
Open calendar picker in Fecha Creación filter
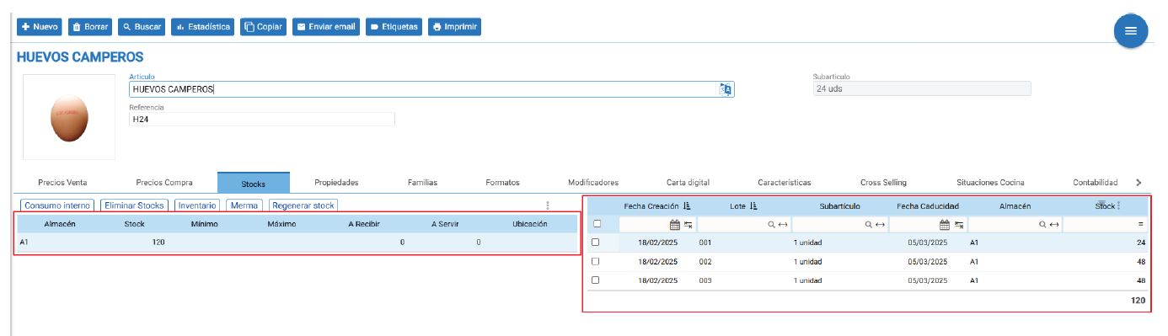pos(674,225)
